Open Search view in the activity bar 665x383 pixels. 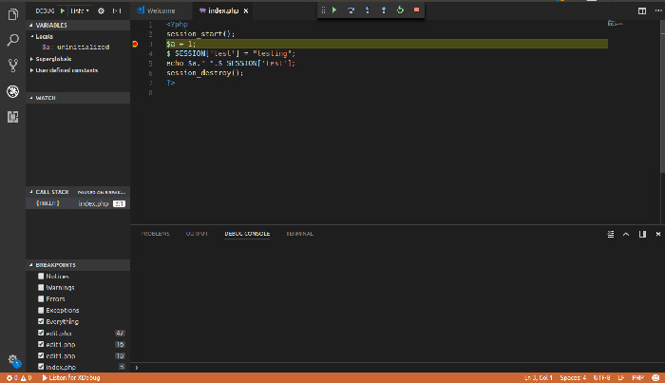pyautogui.click(x=12, y=40)
